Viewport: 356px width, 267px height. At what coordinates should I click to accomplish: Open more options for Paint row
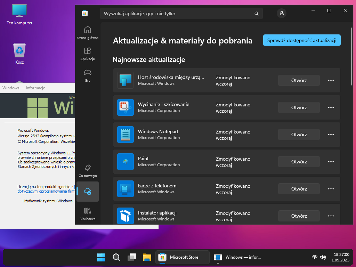click(331, 162)
